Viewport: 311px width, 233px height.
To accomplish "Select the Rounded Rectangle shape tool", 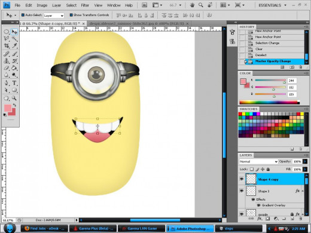I will click(x=14, y=90).
